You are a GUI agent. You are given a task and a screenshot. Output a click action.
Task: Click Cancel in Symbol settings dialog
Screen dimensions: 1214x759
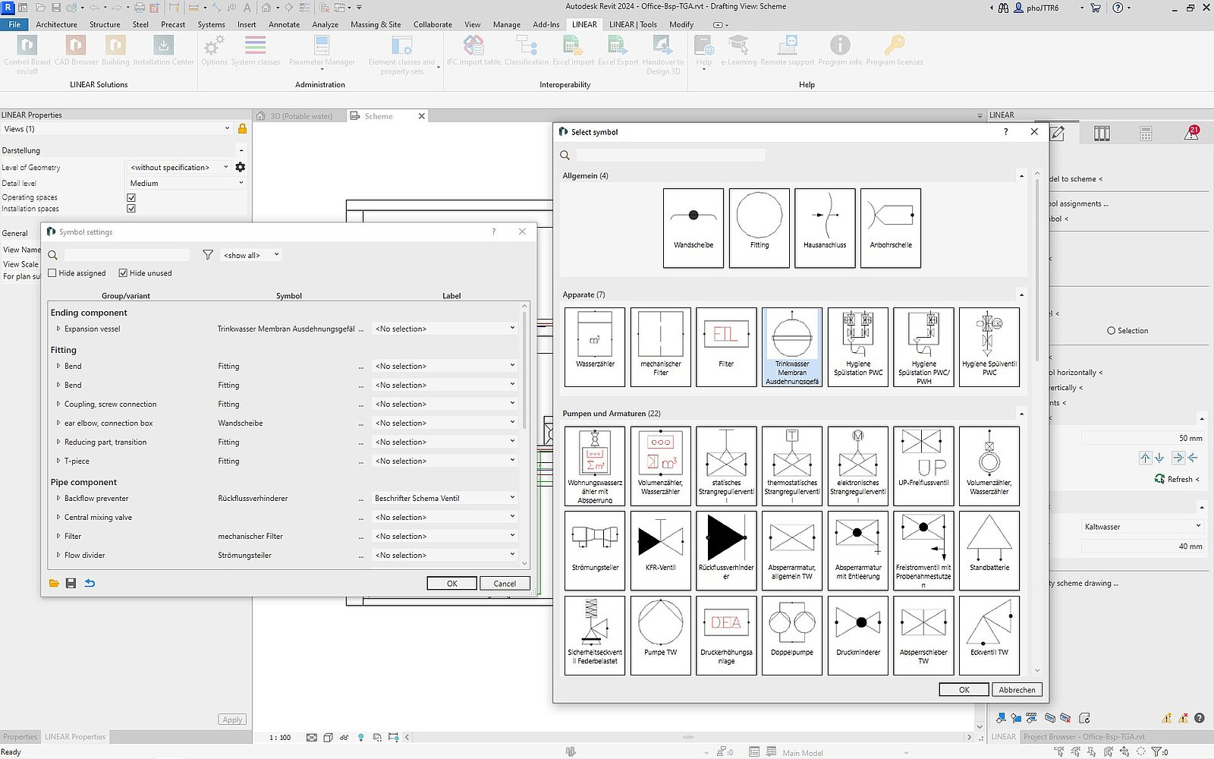(505, 584)
